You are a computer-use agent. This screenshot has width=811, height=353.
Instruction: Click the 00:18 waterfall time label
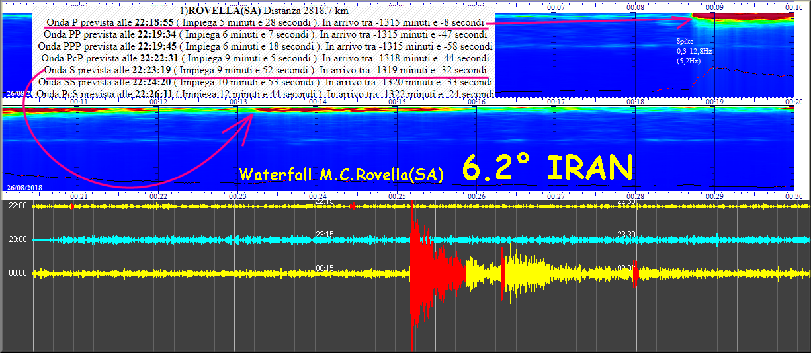636,102
